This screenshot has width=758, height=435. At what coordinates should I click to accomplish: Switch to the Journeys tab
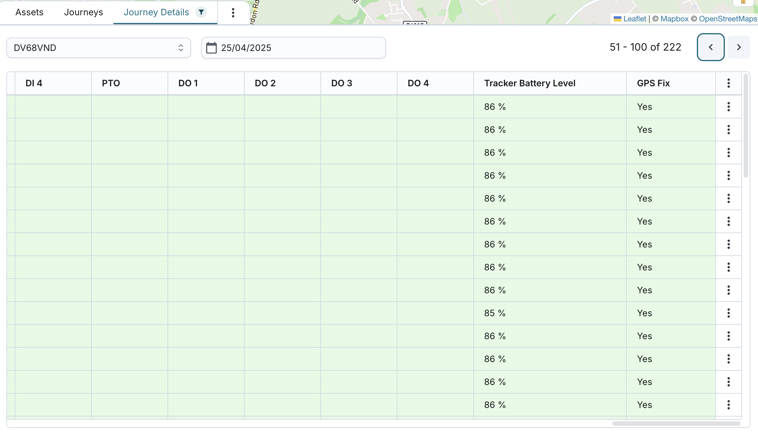coord(83,12)
